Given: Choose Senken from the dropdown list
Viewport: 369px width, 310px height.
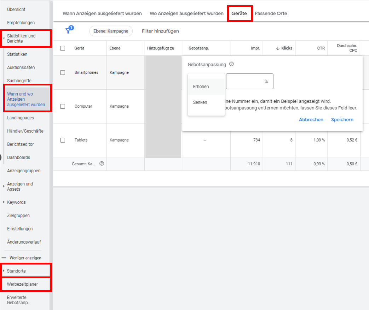Looking at the screenshot, I should (200, 102).
